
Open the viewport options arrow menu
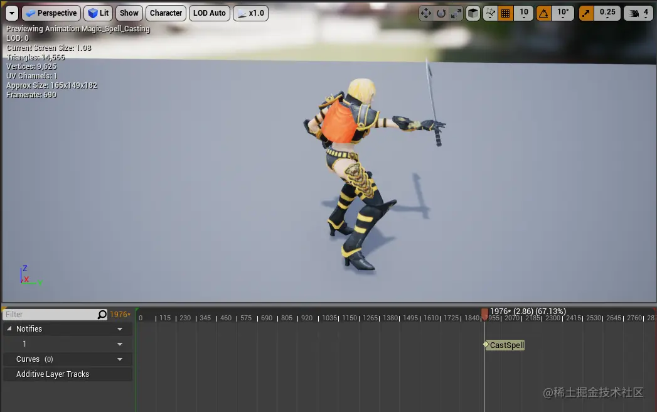(x=12, y=13)
